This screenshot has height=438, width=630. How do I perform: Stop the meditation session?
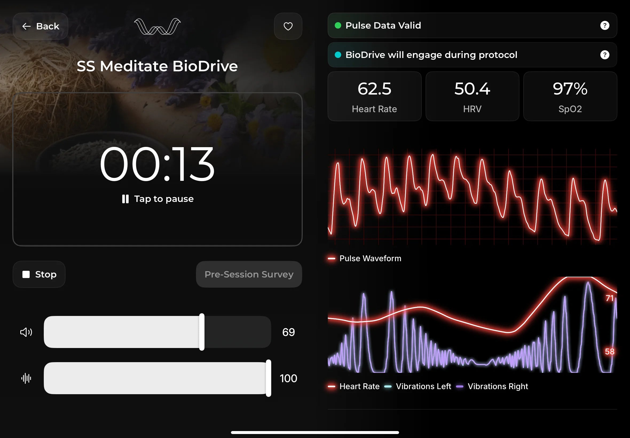pyautogui.click(x=39, y=274)
